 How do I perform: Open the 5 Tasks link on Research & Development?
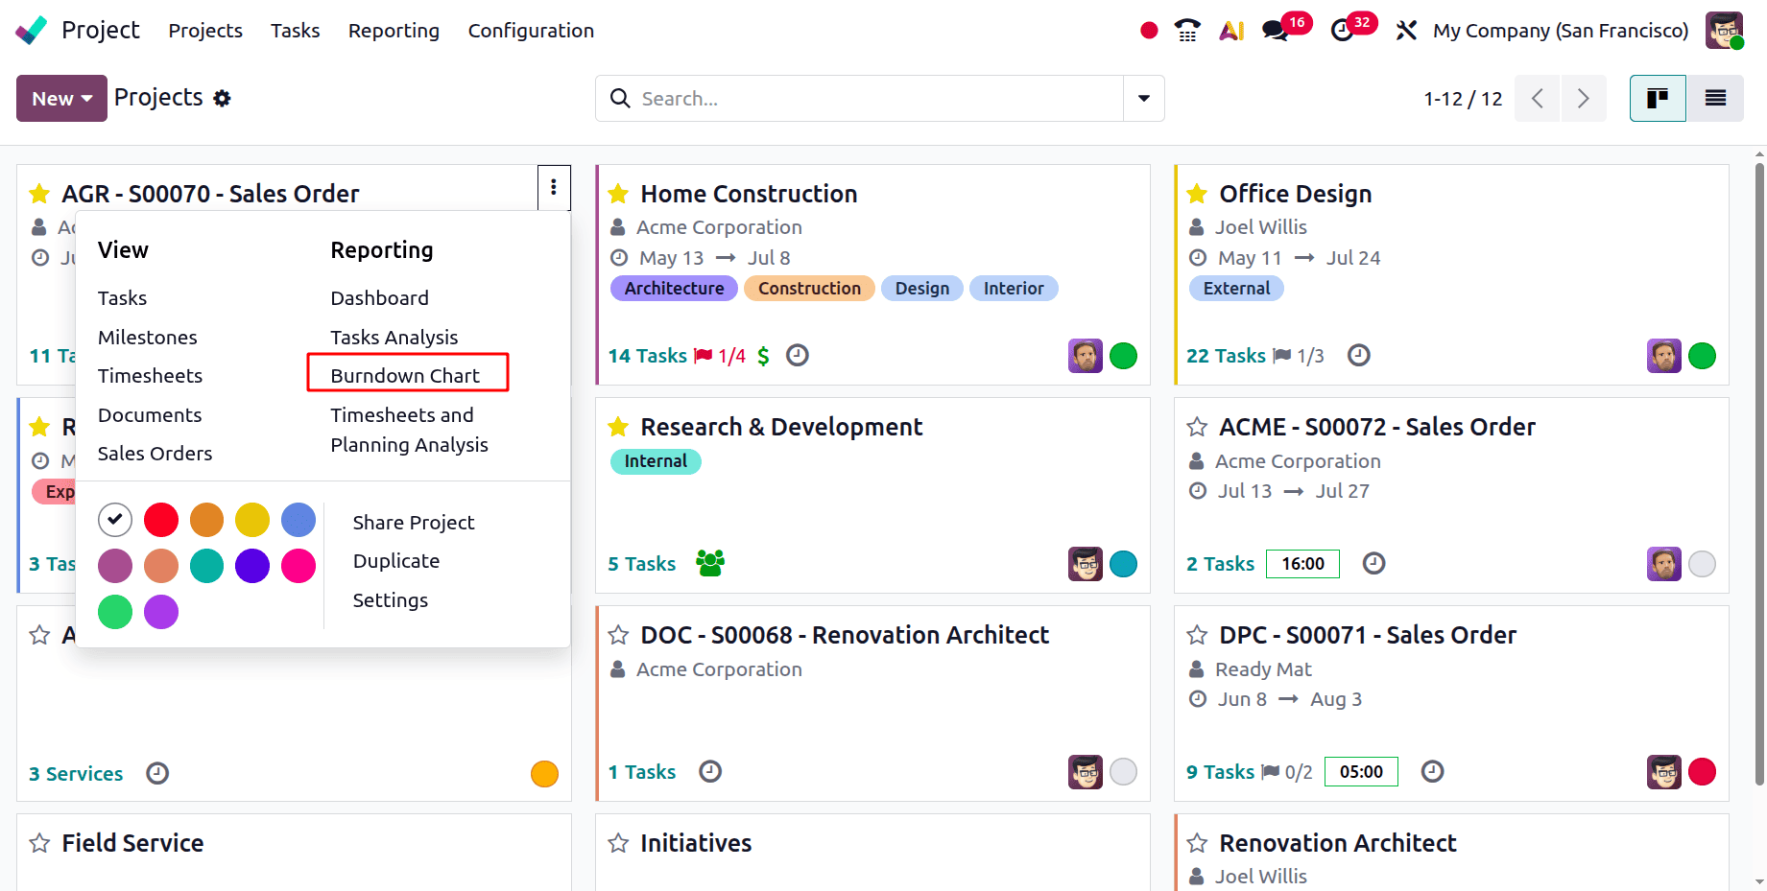click(641, 564)
